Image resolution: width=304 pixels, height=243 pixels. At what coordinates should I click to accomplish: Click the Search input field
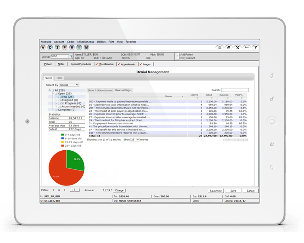click(x=235, y=90)
